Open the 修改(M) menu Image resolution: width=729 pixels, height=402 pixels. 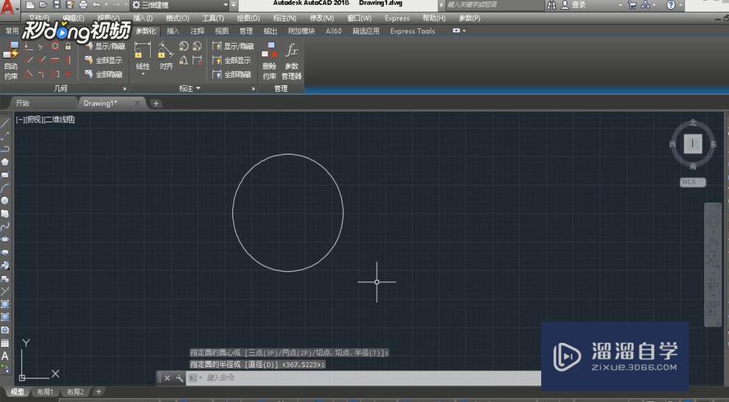321,18
